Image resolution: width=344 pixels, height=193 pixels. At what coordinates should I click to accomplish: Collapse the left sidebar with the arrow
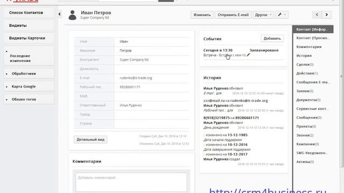(60, 14)
